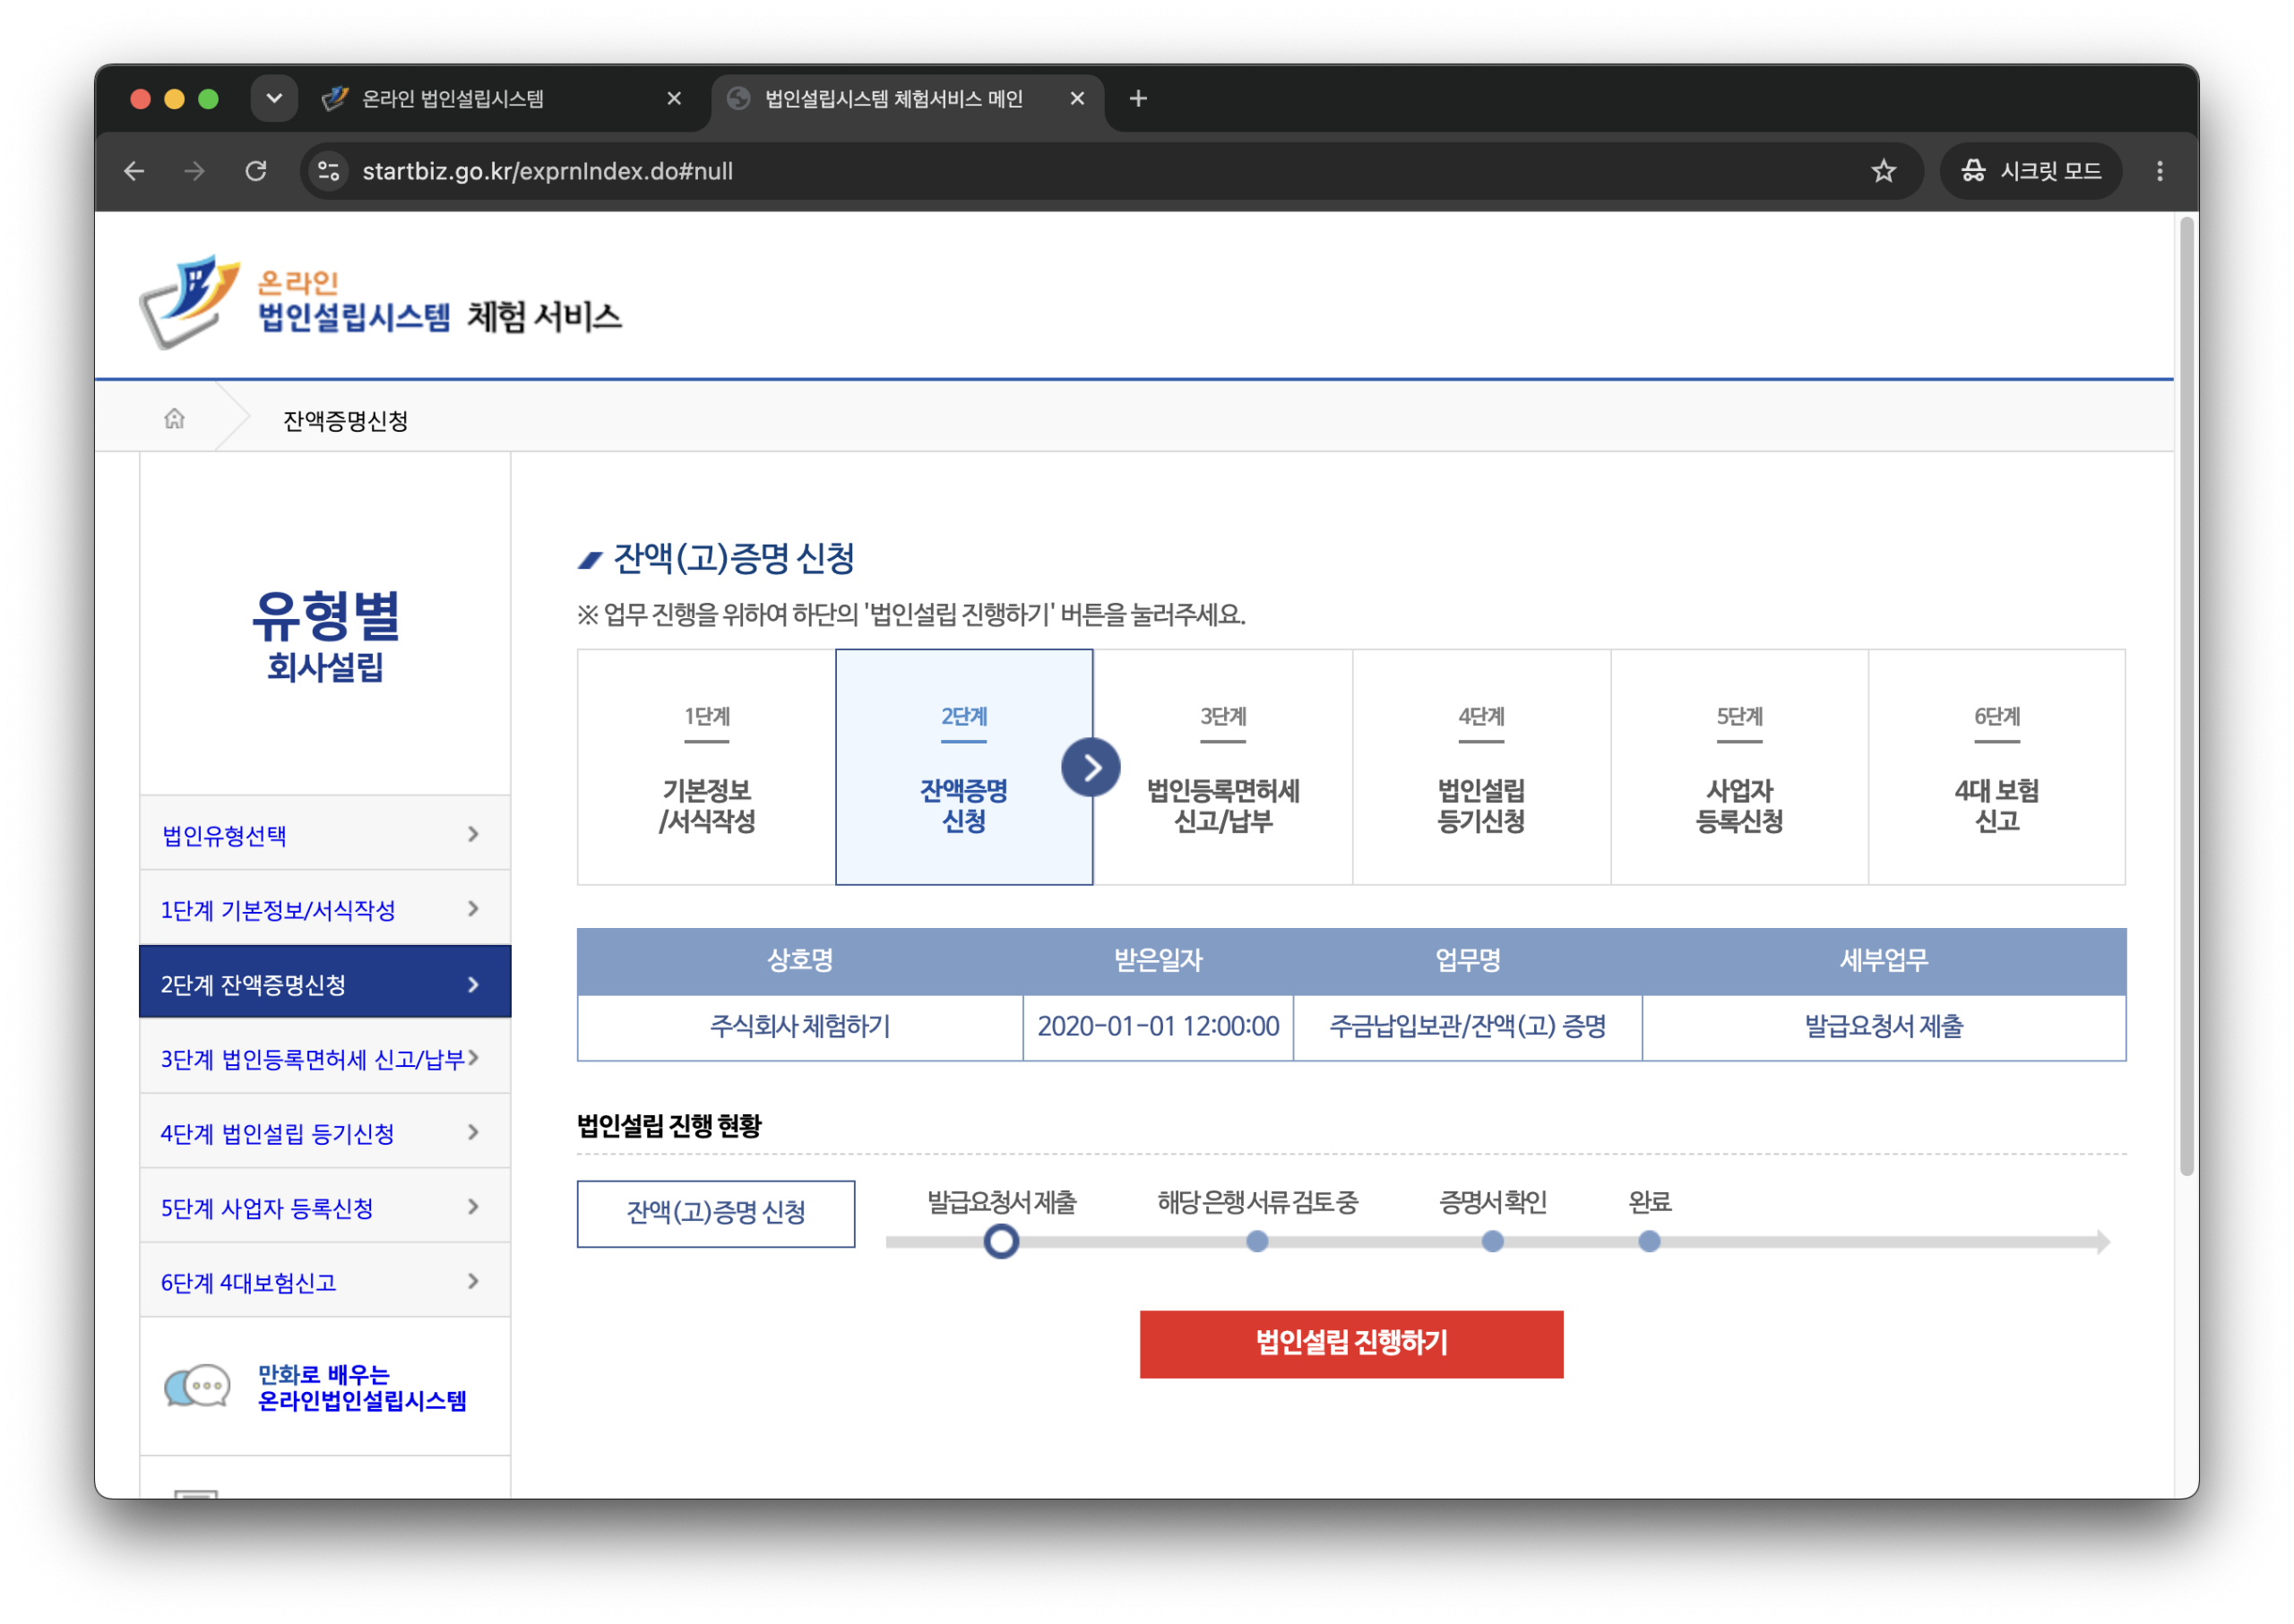Click the chevron next to 6단계 4대보험신고
This screenshot has width=2294, height=1624.
[473, 1281]
